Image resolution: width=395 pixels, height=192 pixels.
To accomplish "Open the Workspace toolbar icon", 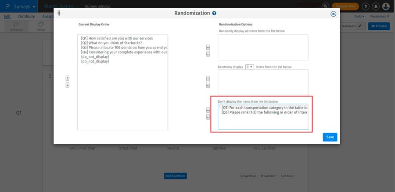I will click(x=16, y=26).
